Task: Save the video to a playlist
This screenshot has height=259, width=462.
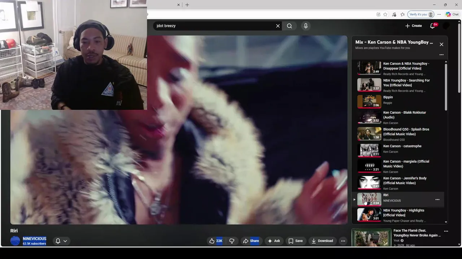Action: 296,241
